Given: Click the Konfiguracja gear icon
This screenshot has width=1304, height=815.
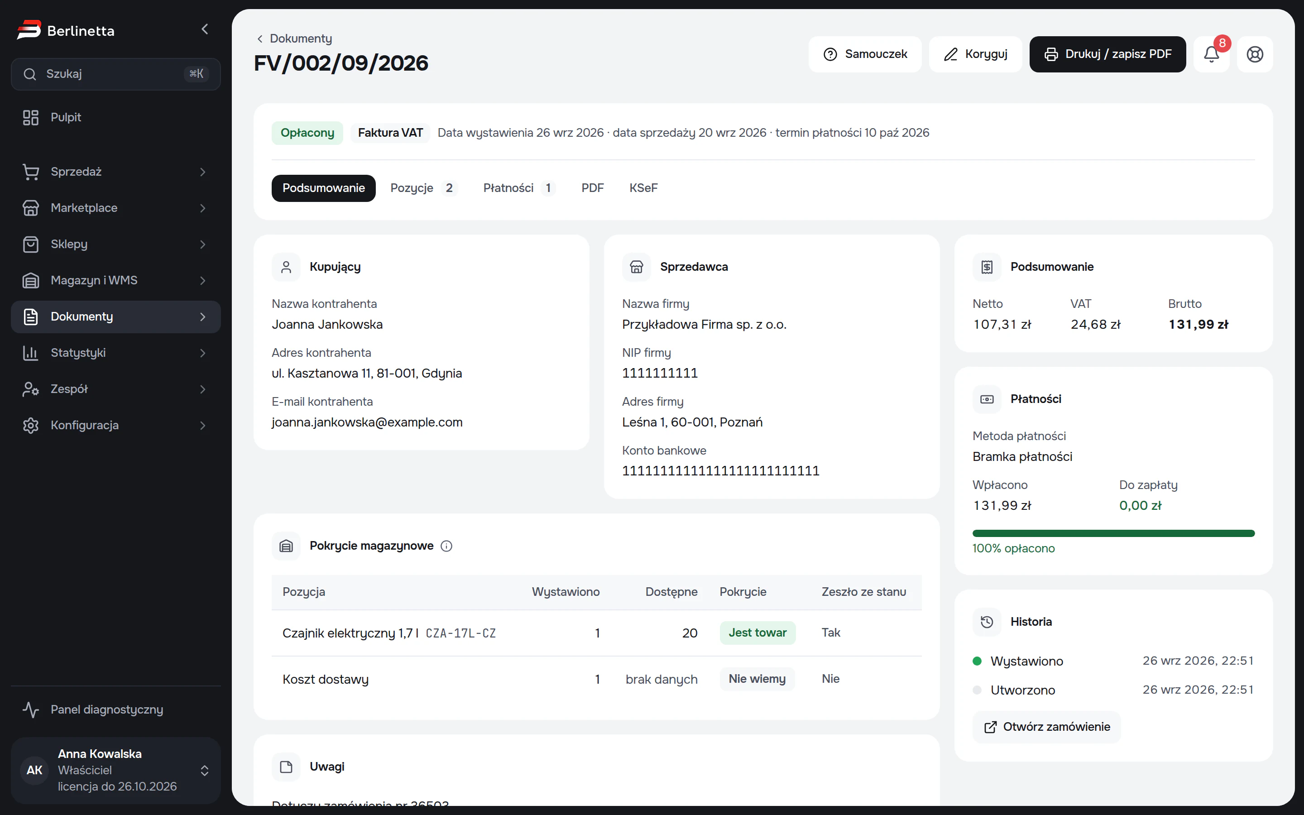Looking at the screenshot, I should point(31,425).
